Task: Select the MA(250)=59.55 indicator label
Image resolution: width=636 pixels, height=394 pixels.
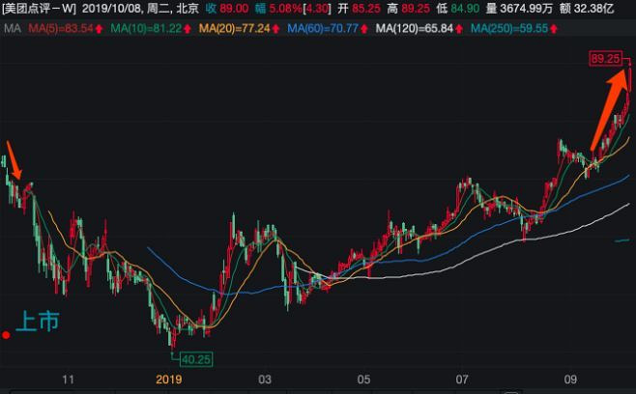Action: point(509,29)
